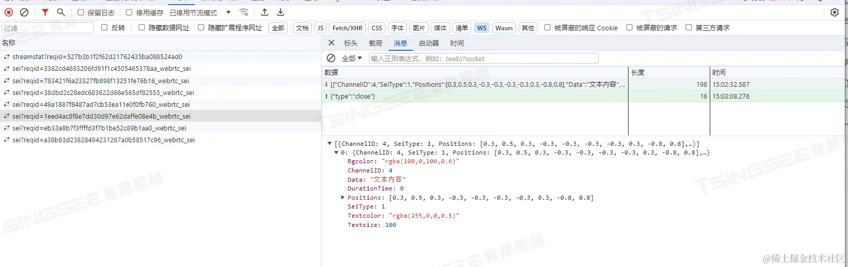The width and height of the screenshot is (848, 267).
Task: Filter by CSS type
Action: click(x=377, y=28)
